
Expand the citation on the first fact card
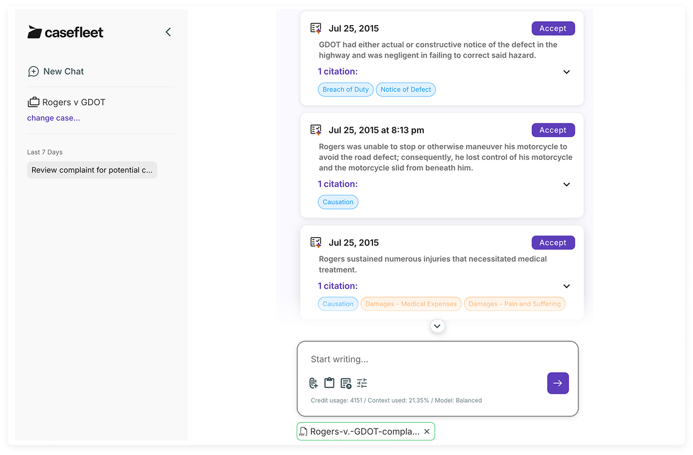(x=567, y=72)
